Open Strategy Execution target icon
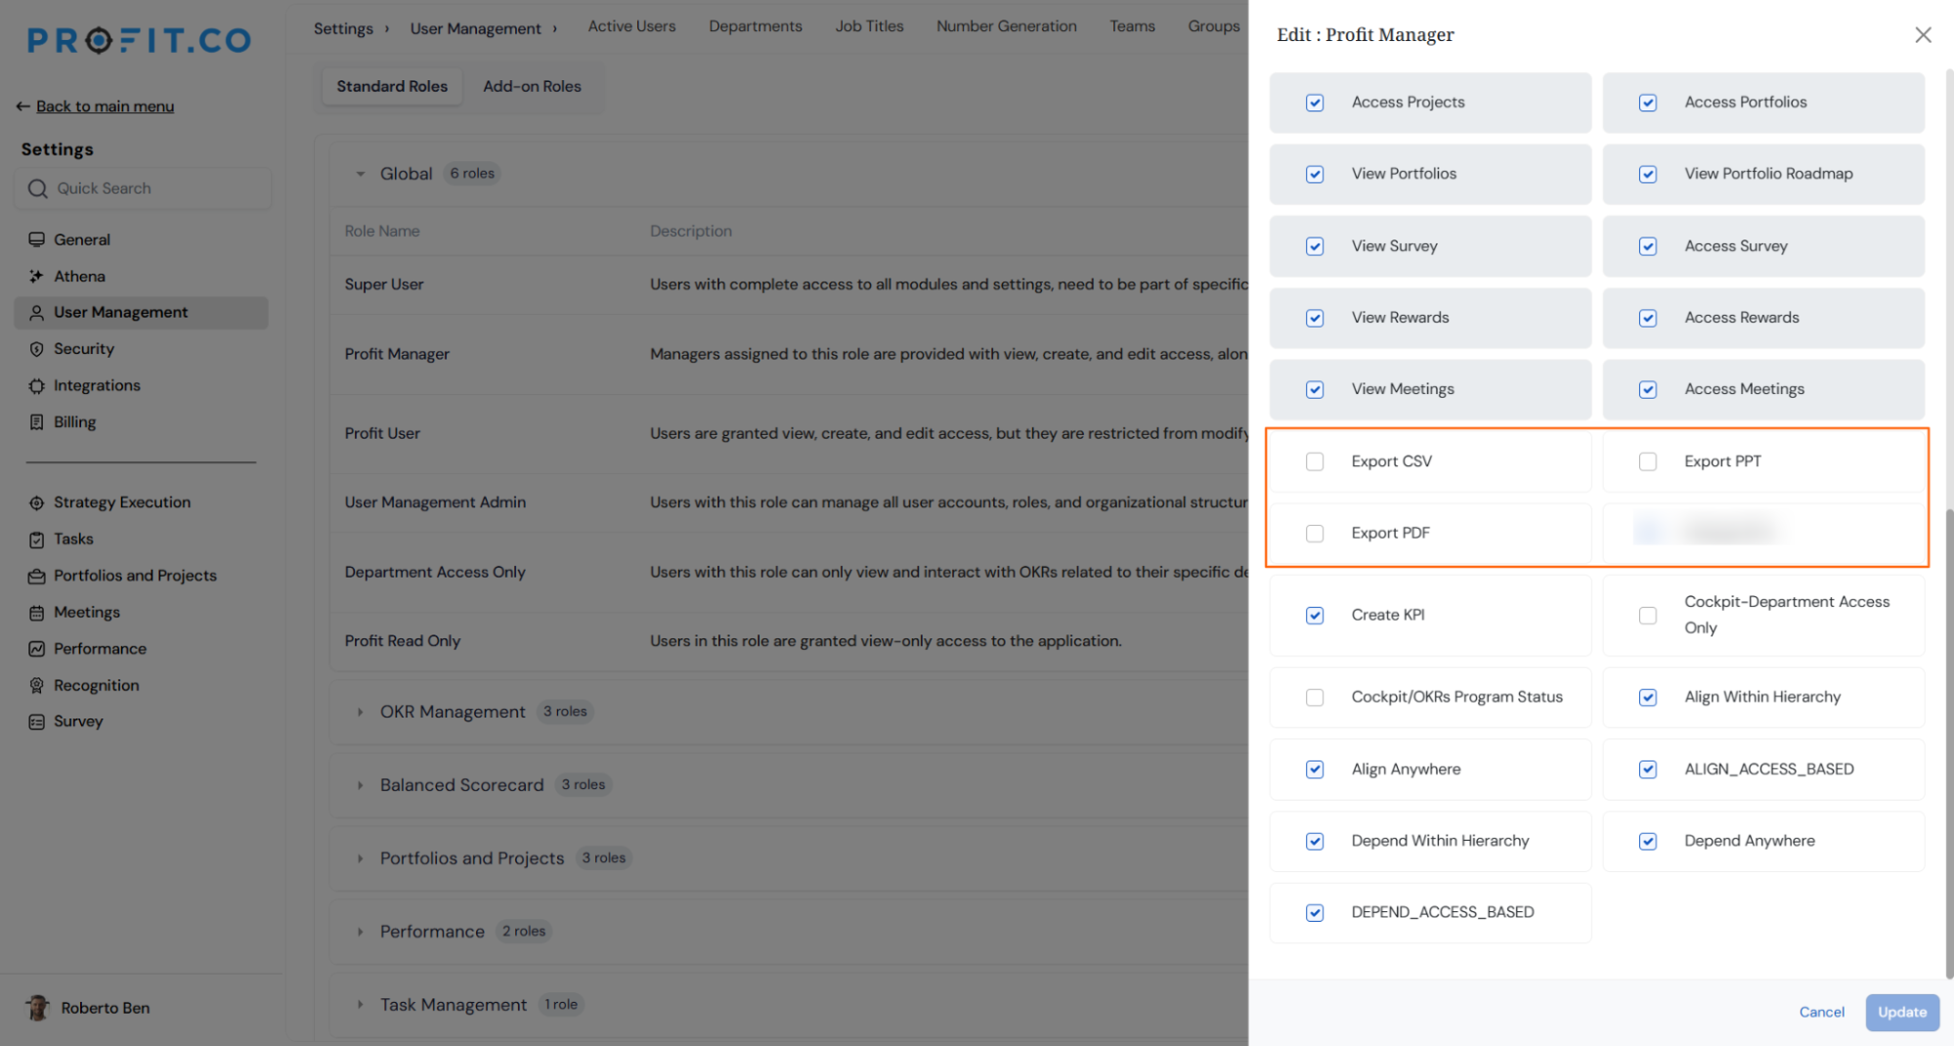Viewport: 1954px width, 1046px height. 36,502
